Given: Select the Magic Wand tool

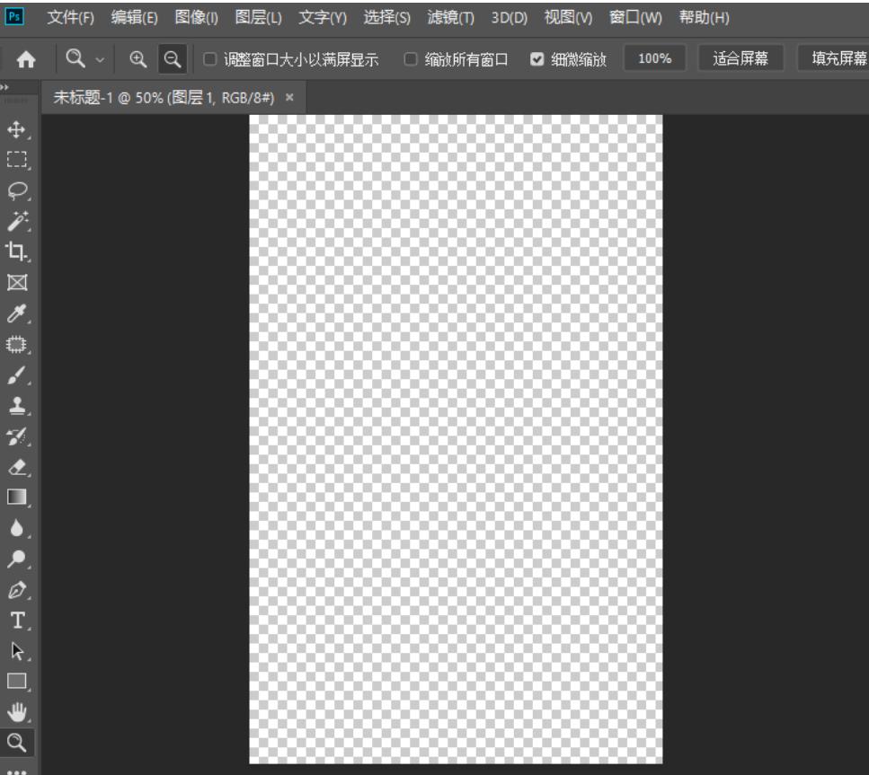Looking at the screenshot, I should click(x=17, y=221).
